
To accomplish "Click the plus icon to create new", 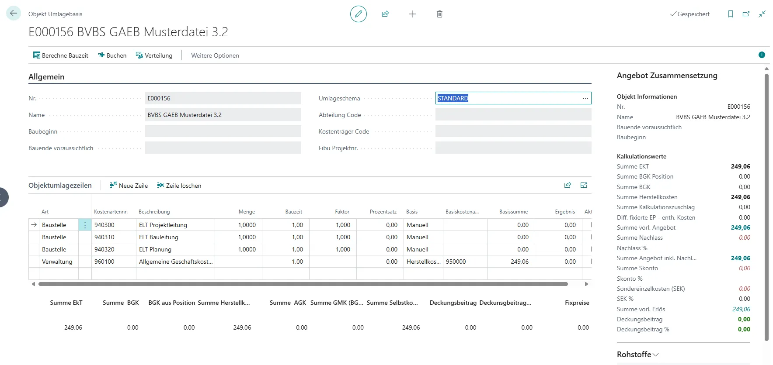I will (412, 14).
